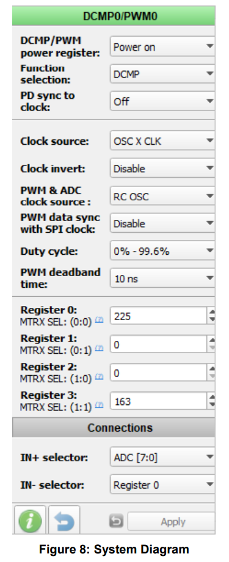The height and width of the screenshot is (562, 229).
Task: Click the Register 0 value field
Action: tap(158, 316)
